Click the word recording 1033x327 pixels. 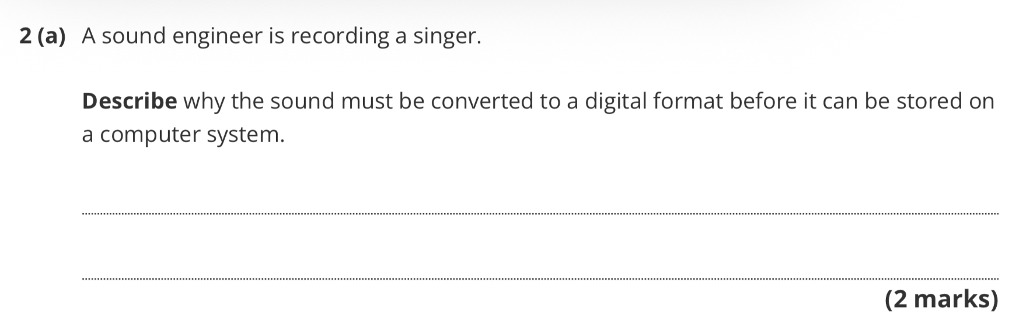(340, 37)
